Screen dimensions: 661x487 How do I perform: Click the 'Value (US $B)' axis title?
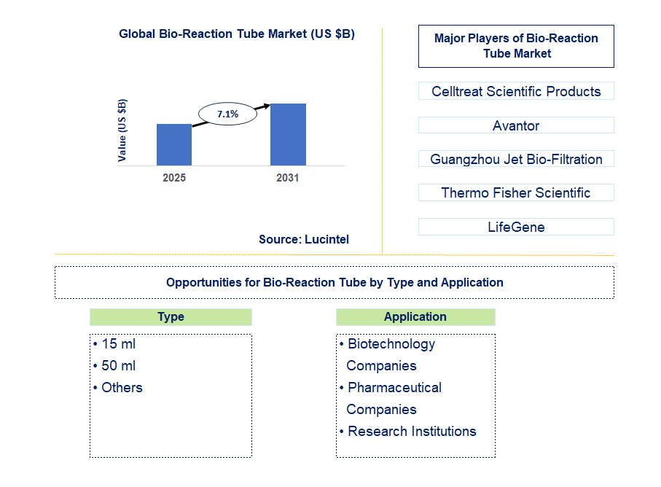click(x=122, y=130)
